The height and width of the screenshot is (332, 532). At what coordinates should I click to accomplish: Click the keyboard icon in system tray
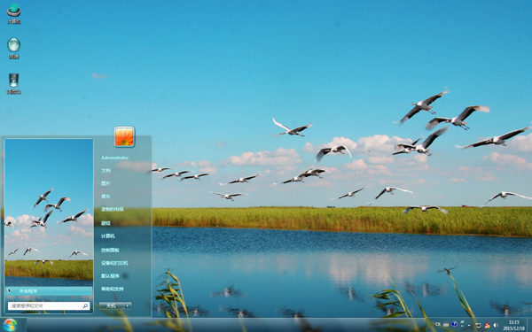click(446, 325)
